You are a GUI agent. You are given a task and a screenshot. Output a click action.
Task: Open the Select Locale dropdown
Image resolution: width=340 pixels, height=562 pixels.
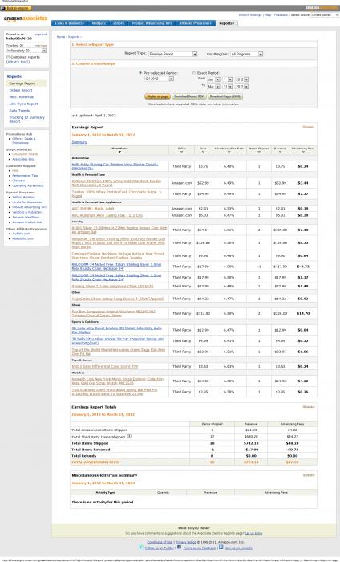click(x=325, y=15)
